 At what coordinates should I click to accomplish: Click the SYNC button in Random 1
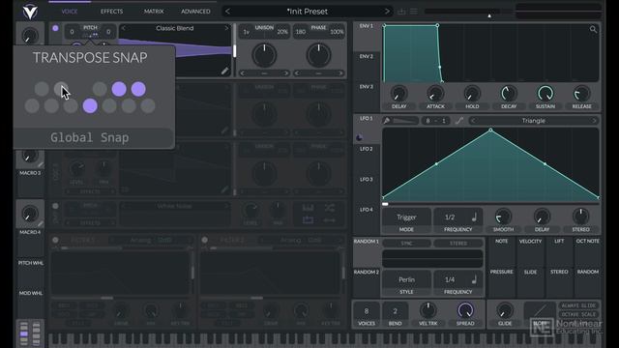click(406, 244)
